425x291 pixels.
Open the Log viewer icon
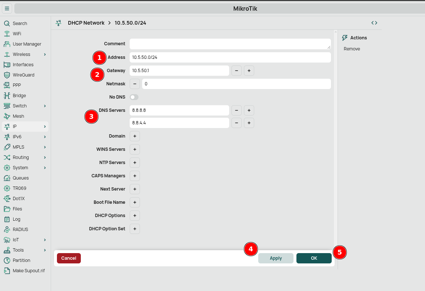tap(7, 219)
